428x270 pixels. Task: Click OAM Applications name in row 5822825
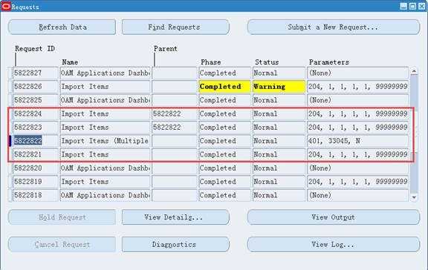(x=105, y=100)
